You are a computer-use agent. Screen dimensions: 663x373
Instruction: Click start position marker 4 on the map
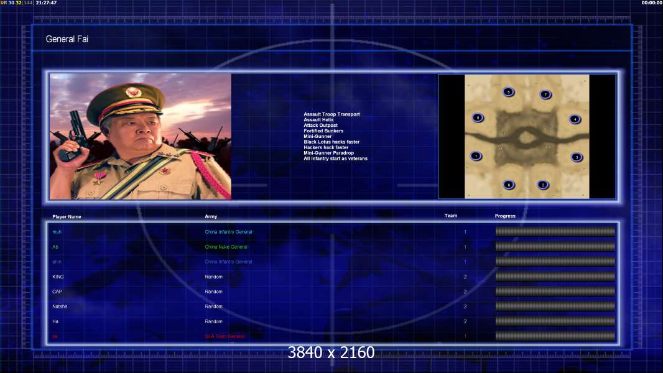575,119
